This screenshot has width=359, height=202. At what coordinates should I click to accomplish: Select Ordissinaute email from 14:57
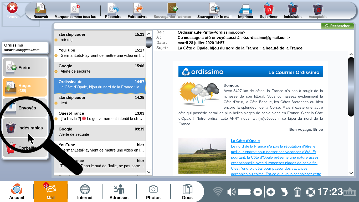tap(100, 86)
